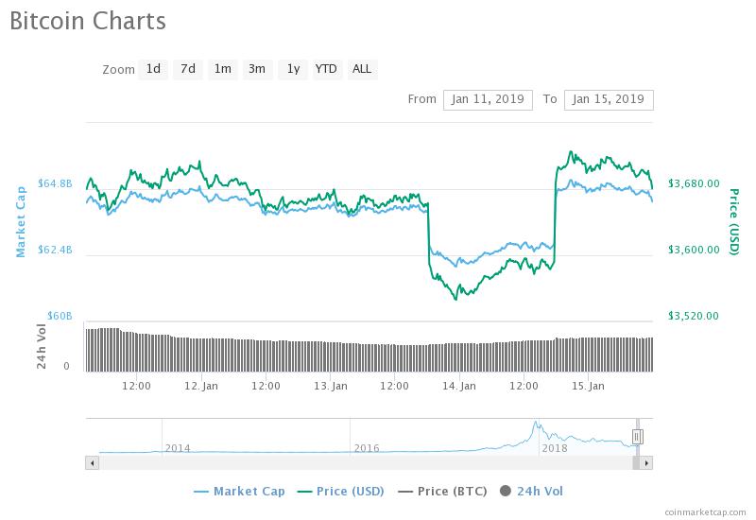Click the navigator right scroll arrow
The height and width of the screenshot is (520, 756).
(646, 463)
